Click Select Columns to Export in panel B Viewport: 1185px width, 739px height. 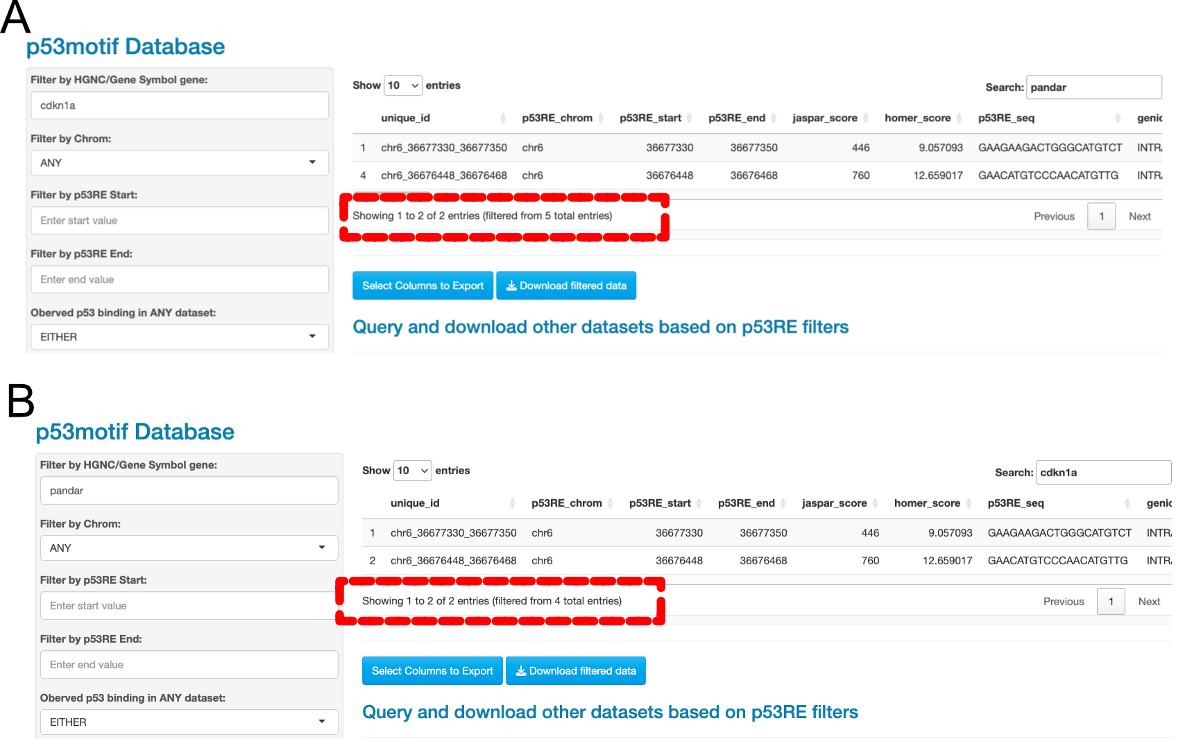433,671
